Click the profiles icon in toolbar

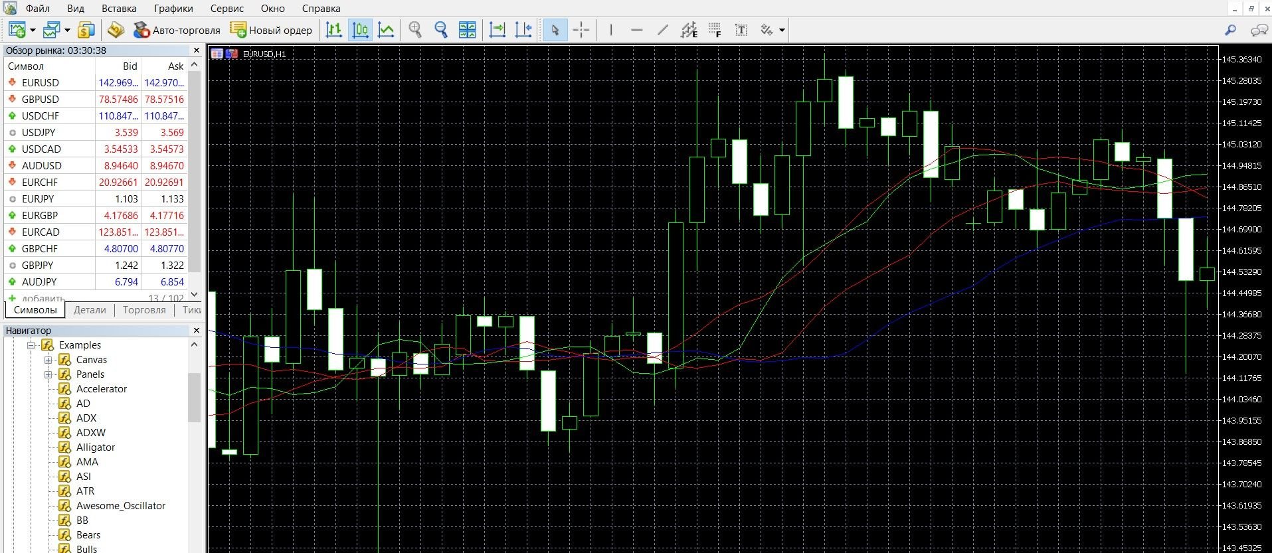(51, 30)
